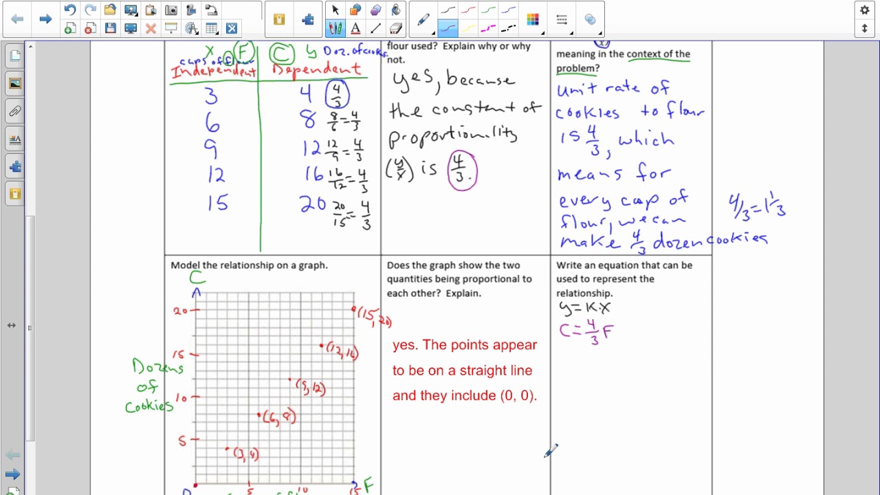
Task: Click the vertical page scrollbar thumb
Action: (30, 328)
